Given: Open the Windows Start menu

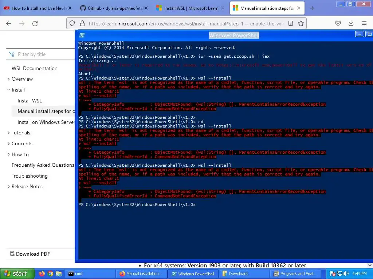Looking at the screenshot, I should point(17,274).
